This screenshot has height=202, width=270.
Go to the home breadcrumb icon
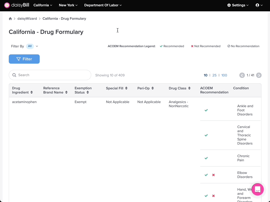(10, 19)
